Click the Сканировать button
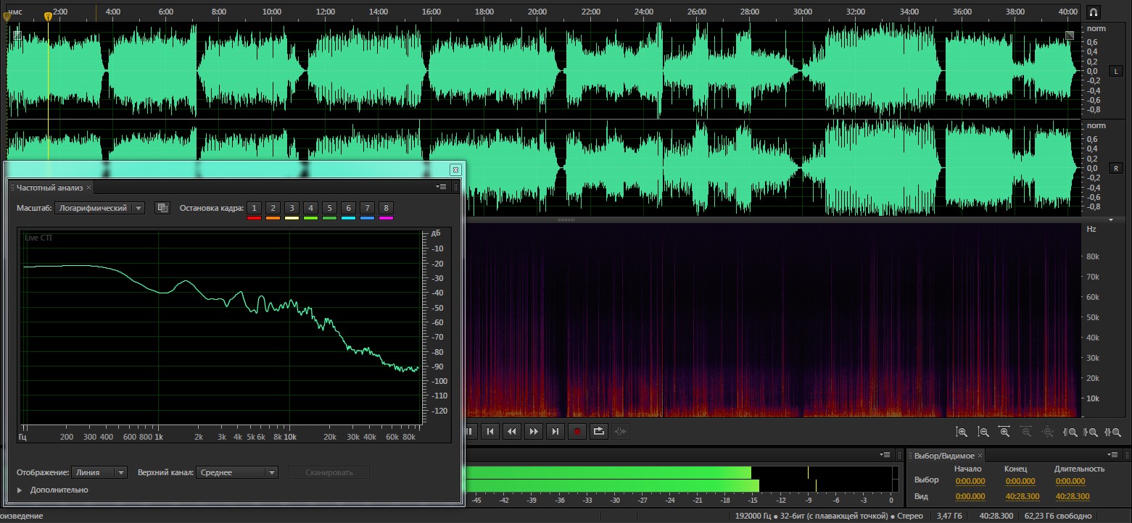This screenshot has width=1132, height=523. (x=329, y=472)
